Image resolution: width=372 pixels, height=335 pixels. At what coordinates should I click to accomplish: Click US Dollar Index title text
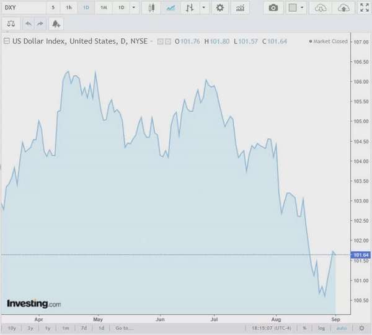pyautogui.click(x=80, y=41)
